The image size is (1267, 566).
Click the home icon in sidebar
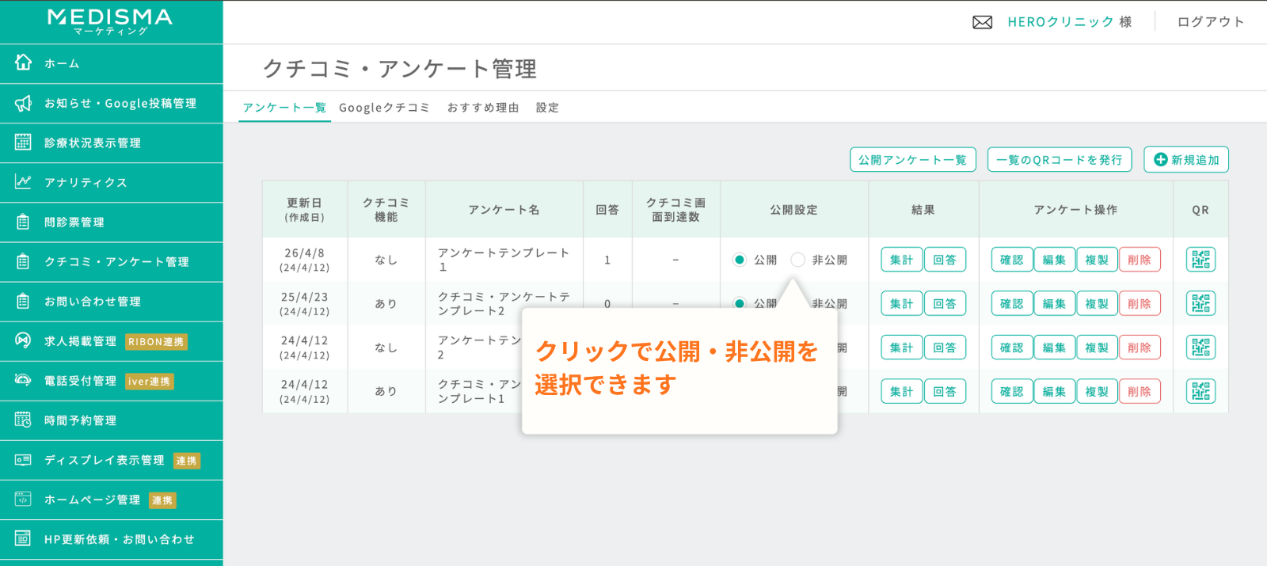click(24, 63)
